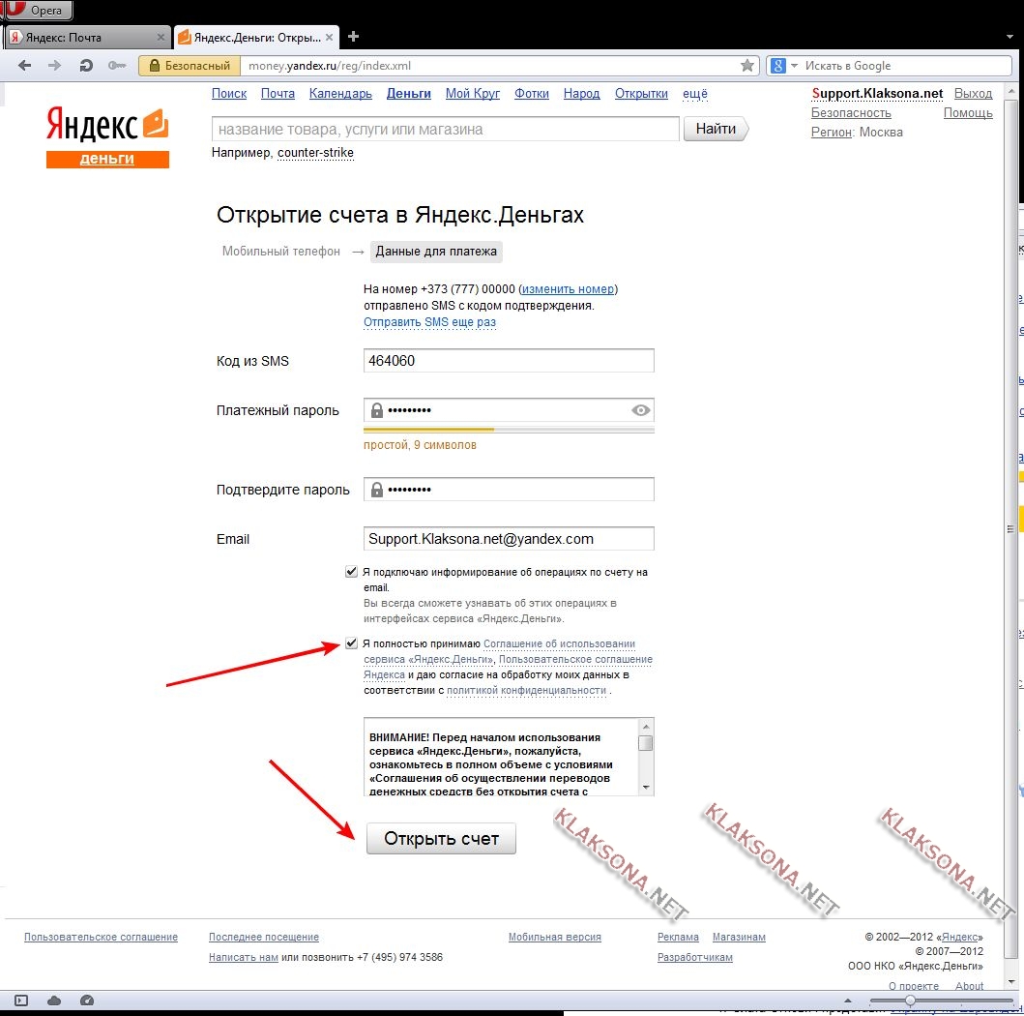
Task: Show the payment password with the eye icon
Action: pos(641,410)
